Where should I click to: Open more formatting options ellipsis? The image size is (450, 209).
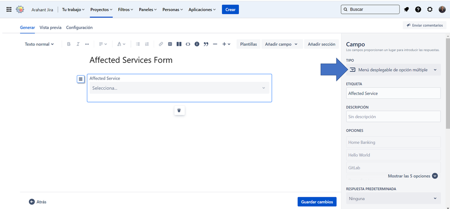click(87, 44)
